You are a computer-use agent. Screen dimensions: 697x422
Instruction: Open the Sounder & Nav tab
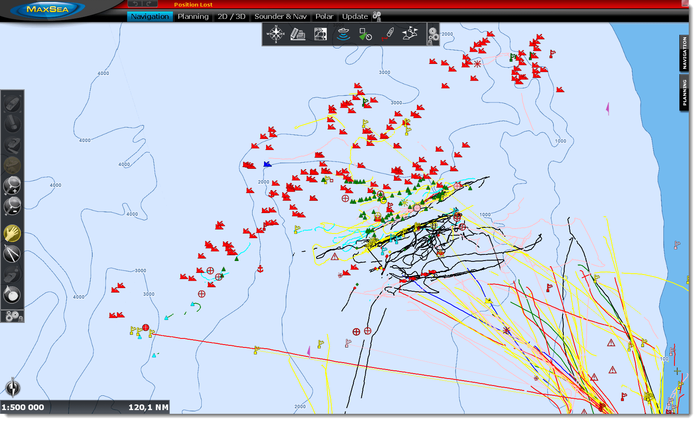[280, 16]
